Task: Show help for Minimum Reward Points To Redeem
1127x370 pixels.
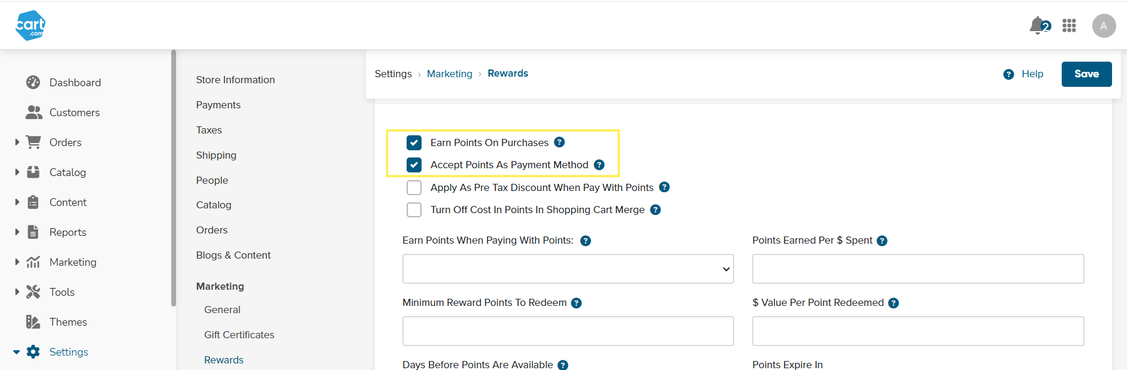Action: 576,303
